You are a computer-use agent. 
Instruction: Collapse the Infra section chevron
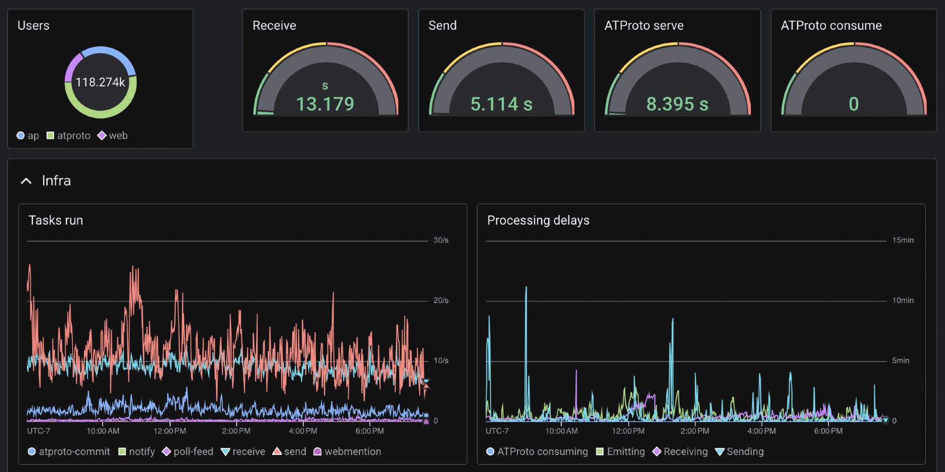tap(26, 181)
